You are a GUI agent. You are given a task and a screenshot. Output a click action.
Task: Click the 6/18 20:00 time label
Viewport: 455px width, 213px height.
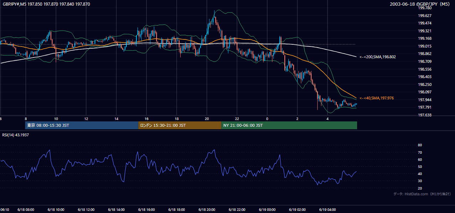pyautogui.click(x=207, y=210)
